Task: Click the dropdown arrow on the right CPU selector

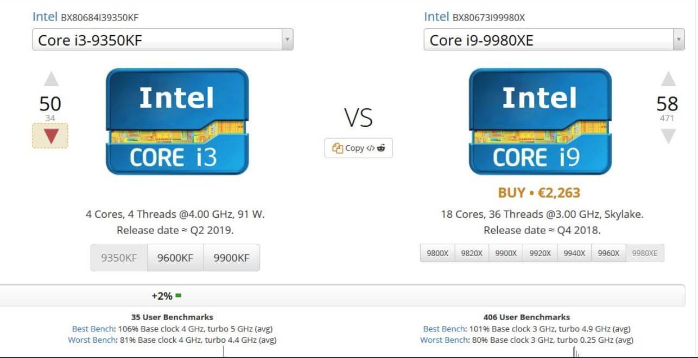Action: (x=679, y=39)
